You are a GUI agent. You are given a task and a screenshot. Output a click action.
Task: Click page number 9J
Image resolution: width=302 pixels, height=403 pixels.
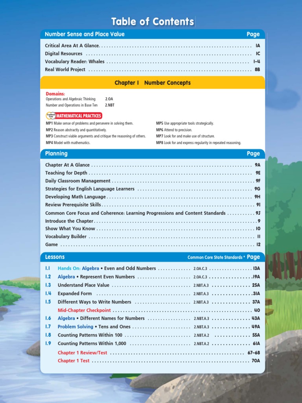(258, 213)
